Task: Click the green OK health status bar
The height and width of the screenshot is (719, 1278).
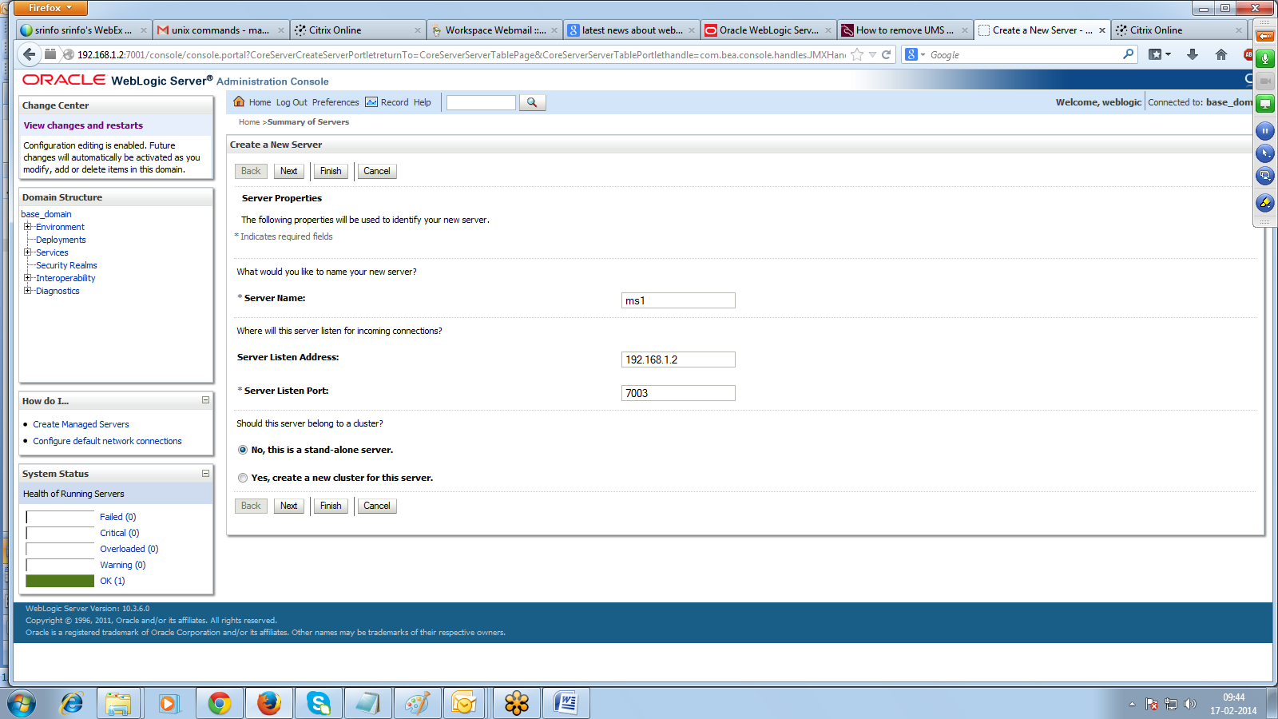Action: [59, 581]
